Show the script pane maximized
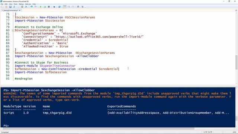 (73, 7)
